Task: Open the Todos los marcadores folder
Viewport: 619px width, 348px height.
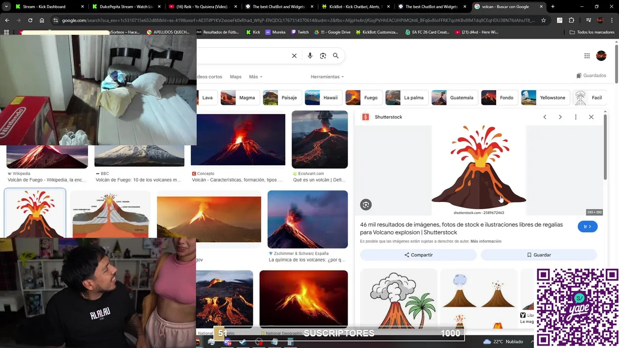Action: 592,32
